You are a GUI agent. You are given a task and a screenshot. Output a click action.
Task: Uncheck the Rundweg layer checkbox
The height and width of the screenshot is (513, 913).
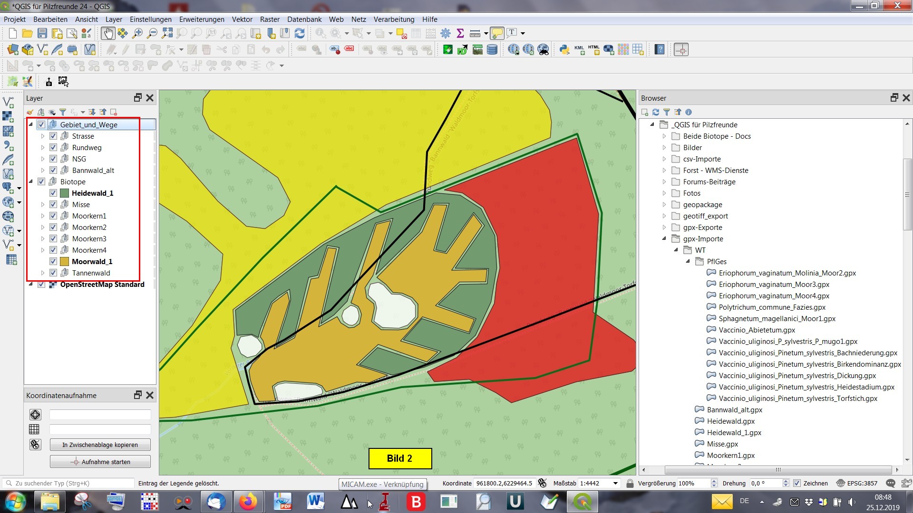tap(53, 148)
